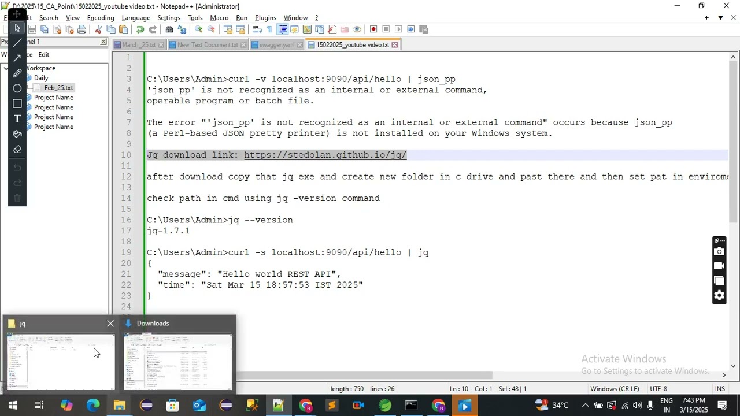Click the Save file toolbar icon
The image size is (740, 416).
pyautogui.click(x=32, y=29)
